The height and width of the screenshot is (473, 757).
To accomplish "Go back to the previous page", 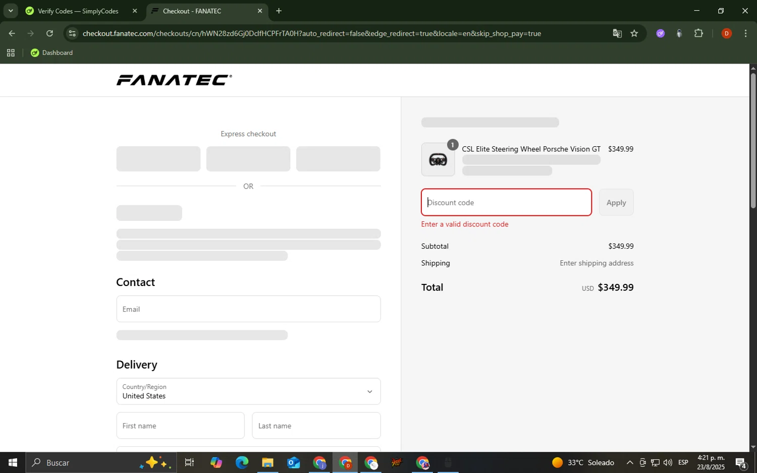I will tap(12, 33).
